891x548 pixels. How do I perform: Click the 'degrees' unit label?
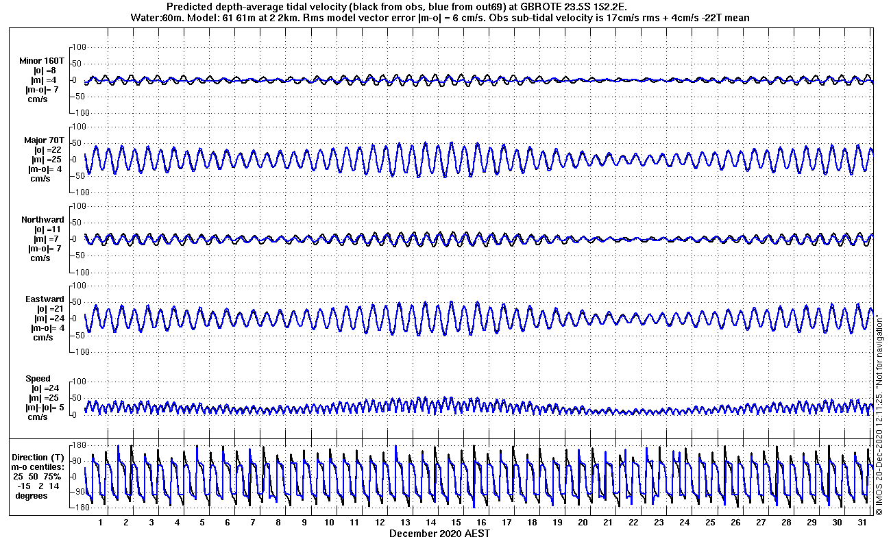tap(32, 496)
